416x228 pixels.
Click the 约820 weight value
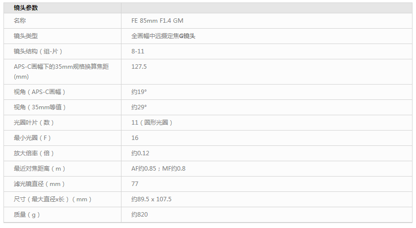(x=139, y=215)
